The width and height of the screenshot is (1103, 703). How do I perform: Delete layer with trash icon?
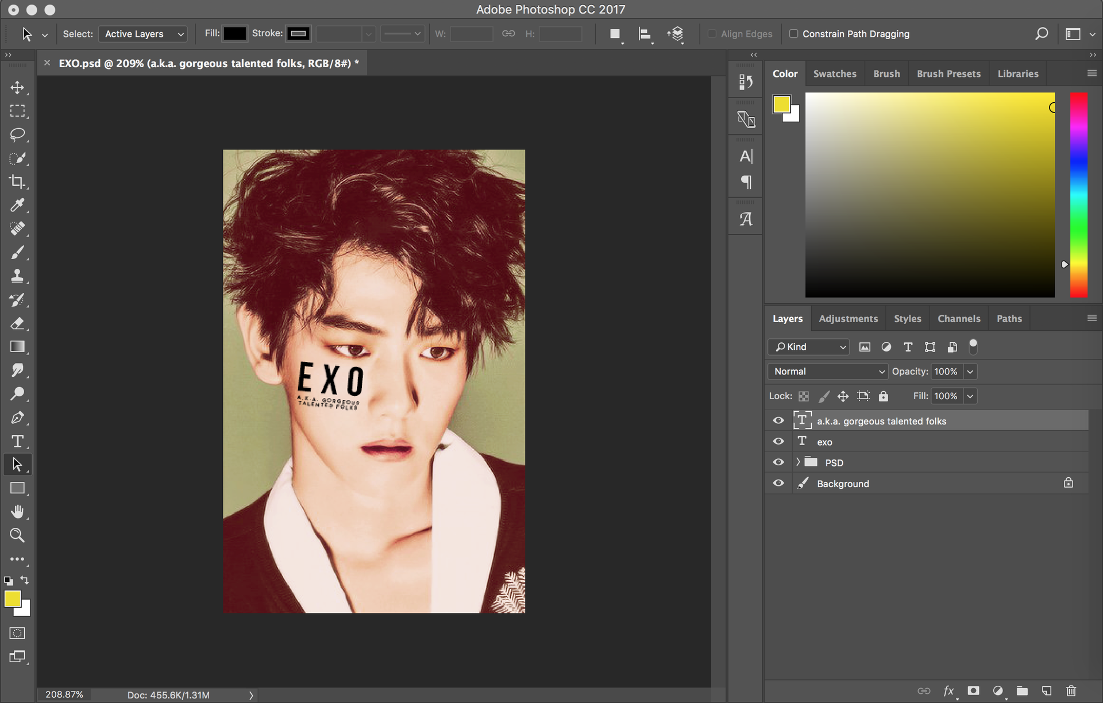(x=1071, y=690)
